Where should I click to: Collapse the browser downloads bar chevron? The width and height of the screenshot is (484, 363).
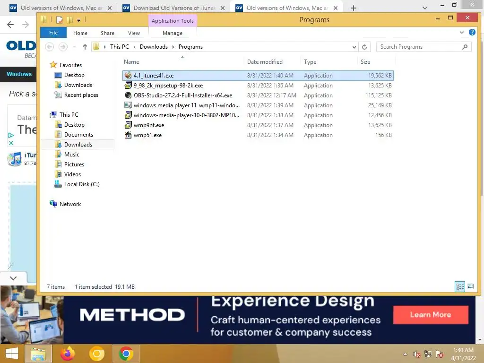coord(13,278)
